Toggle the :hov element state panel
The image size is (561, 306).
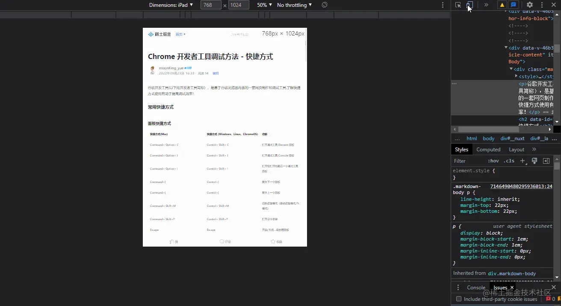pyautogui.click(x=493, y=161)
